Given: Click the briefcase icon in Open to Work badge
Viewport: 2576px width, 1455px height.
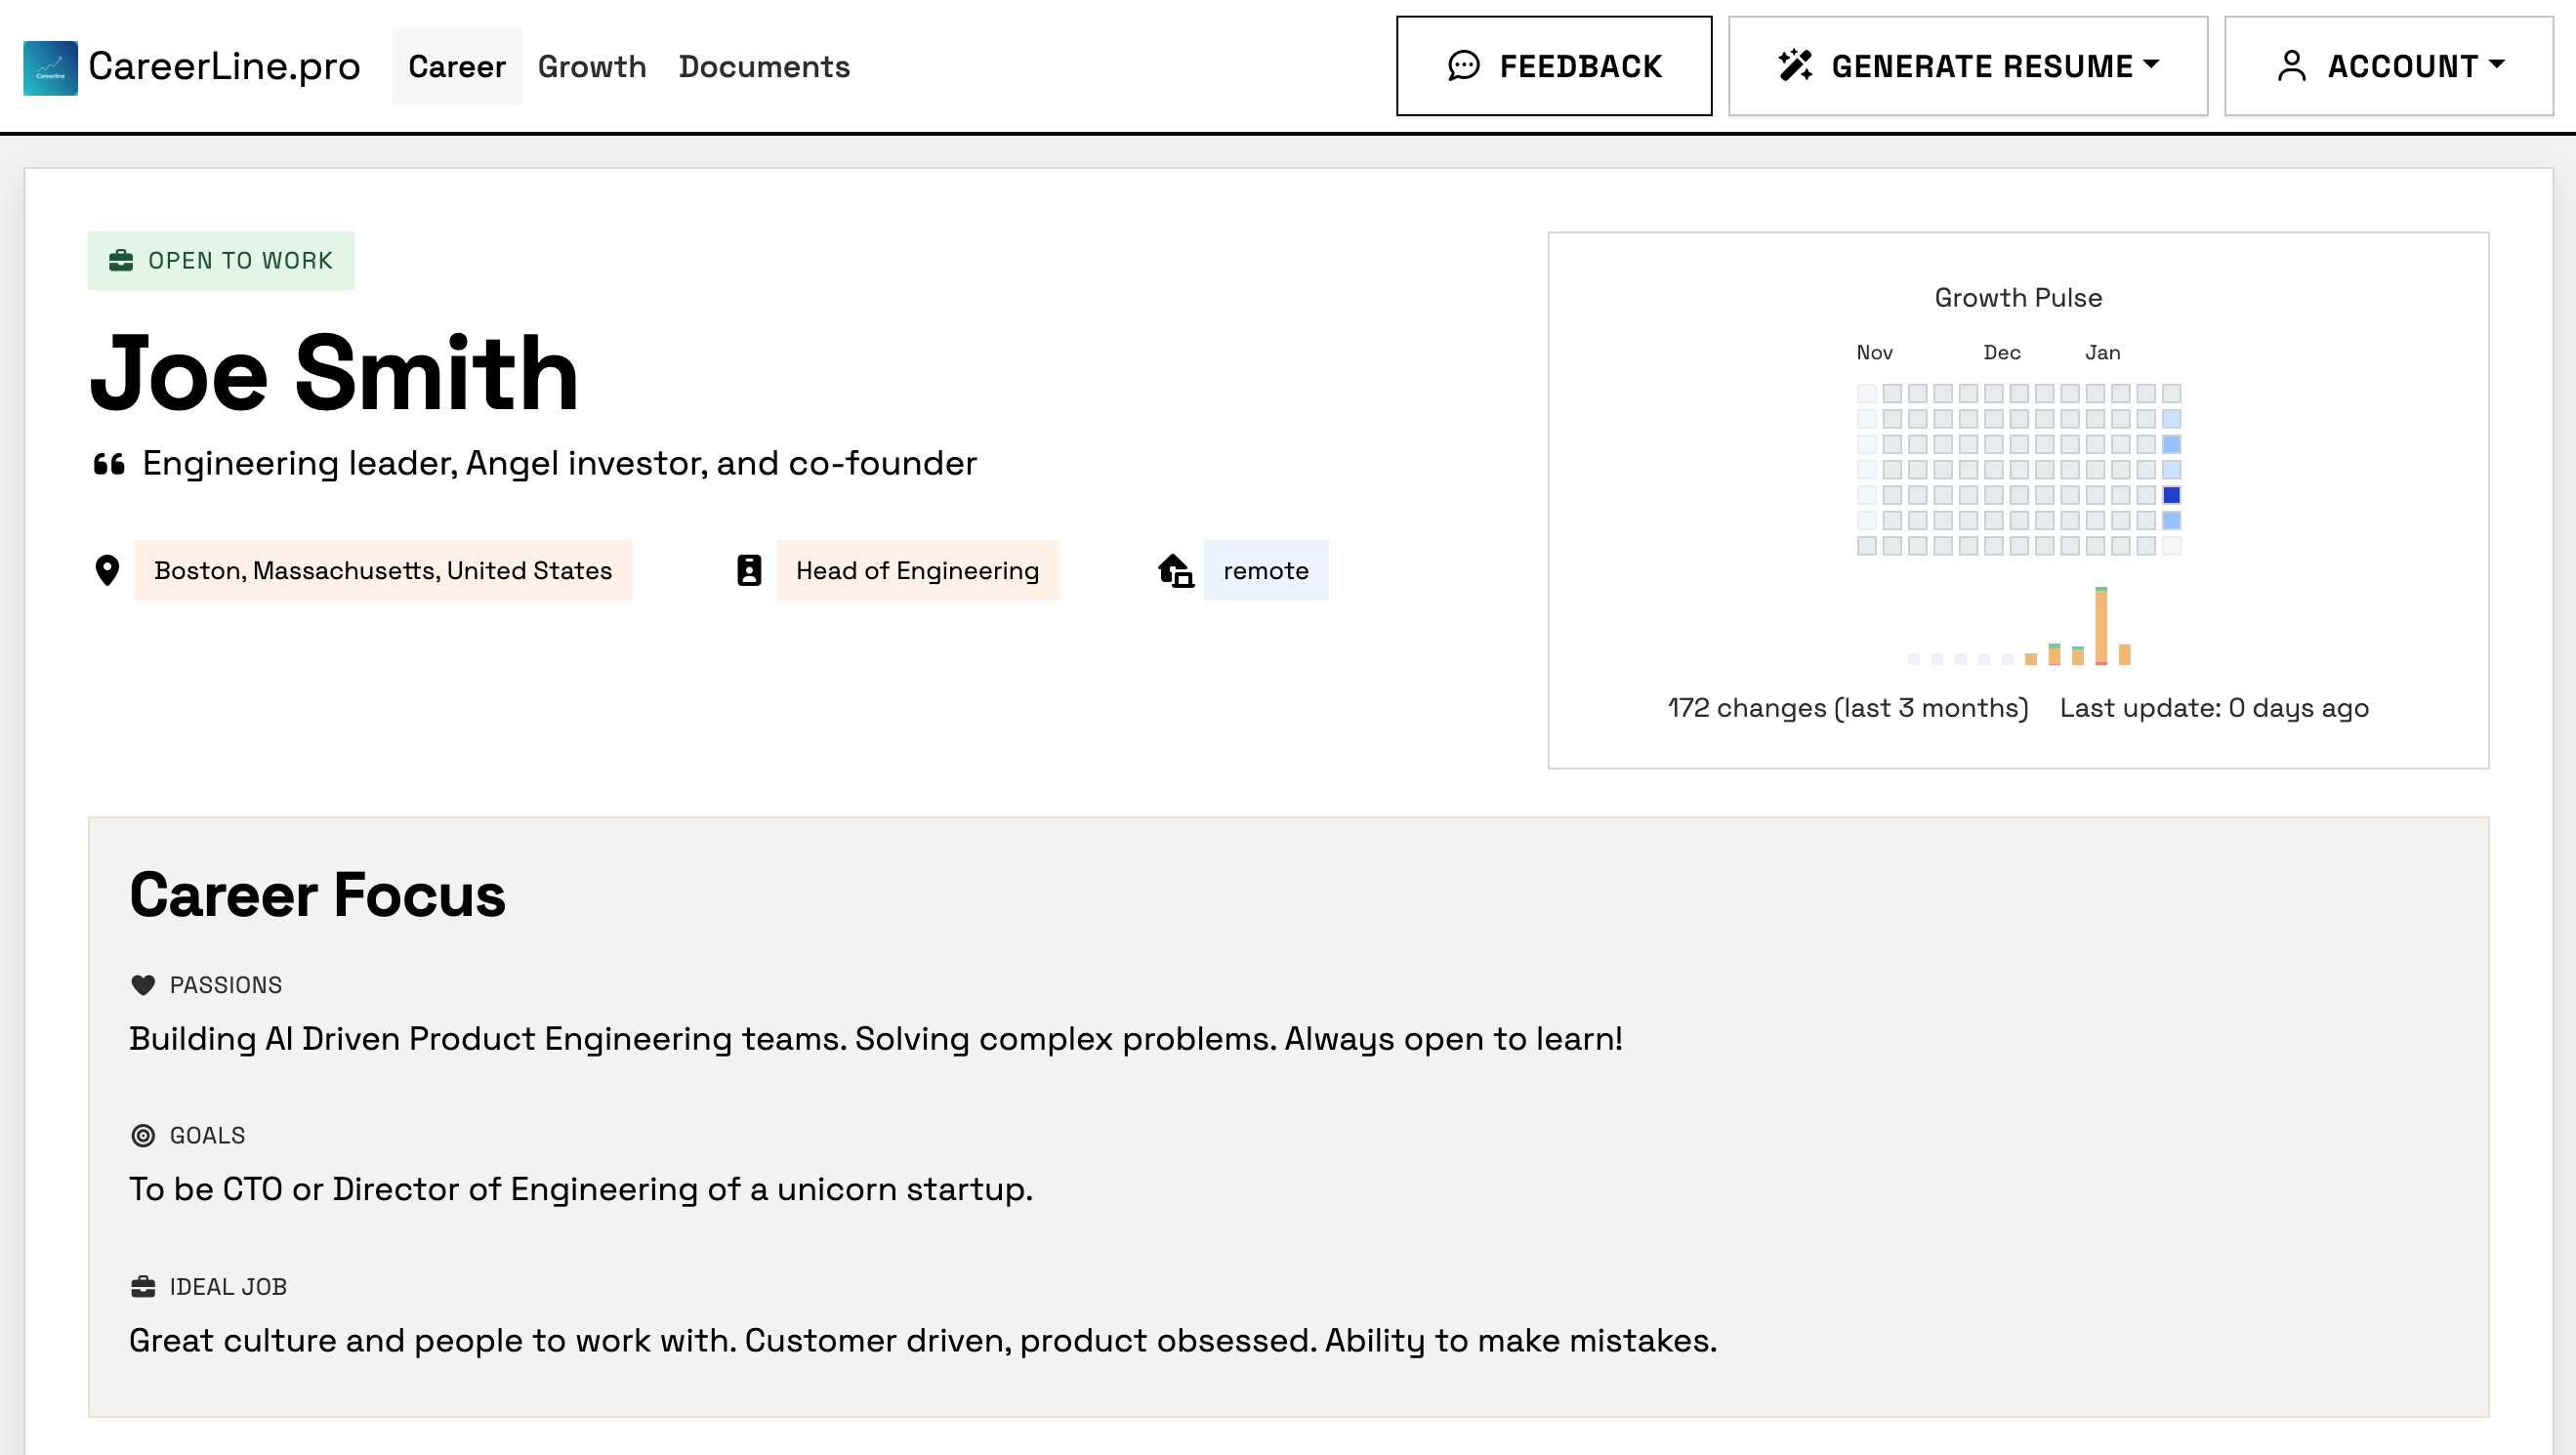Looking at the screenshot, I should [x=122, y=259].
